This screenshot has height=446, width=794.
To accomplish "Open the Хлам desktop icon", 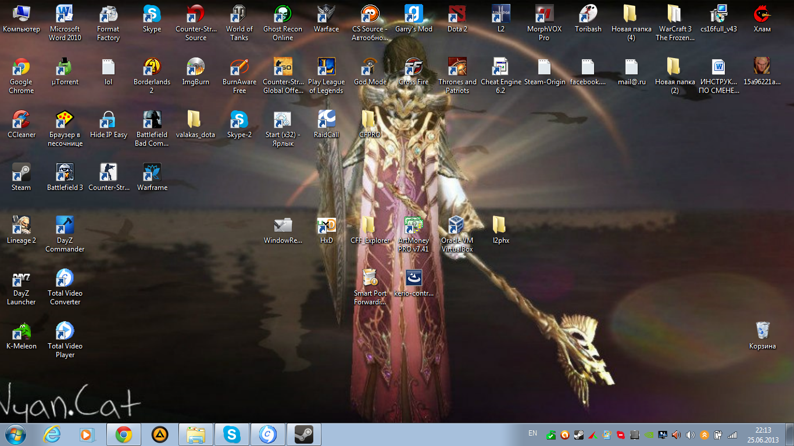I will click(762, 18).
